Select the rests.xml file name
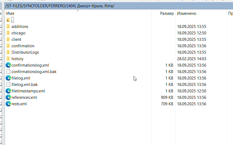The width and height of the screenshot is (233, 145). pyautogui.click(x=19, y=104)
